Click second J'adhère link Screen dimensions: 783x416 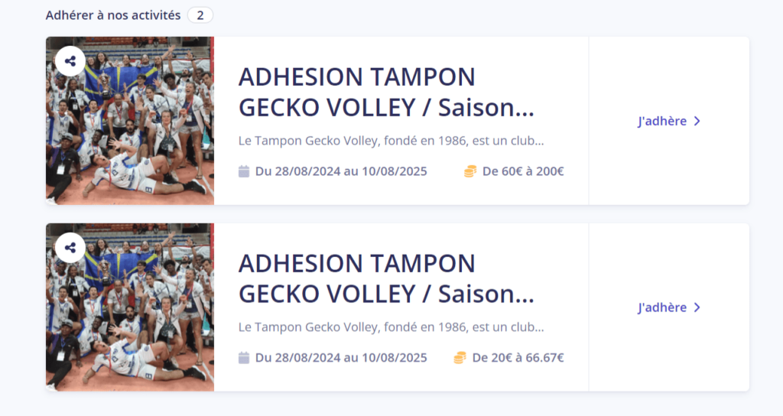coord(669,307)
